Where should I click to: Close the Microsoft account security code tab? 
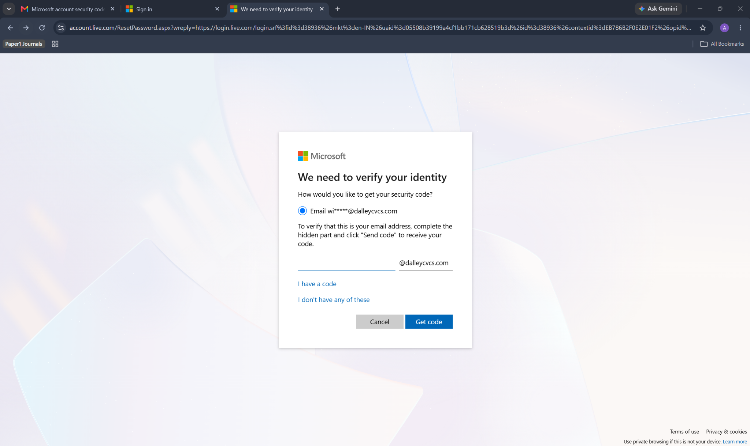tap(112, 9)
